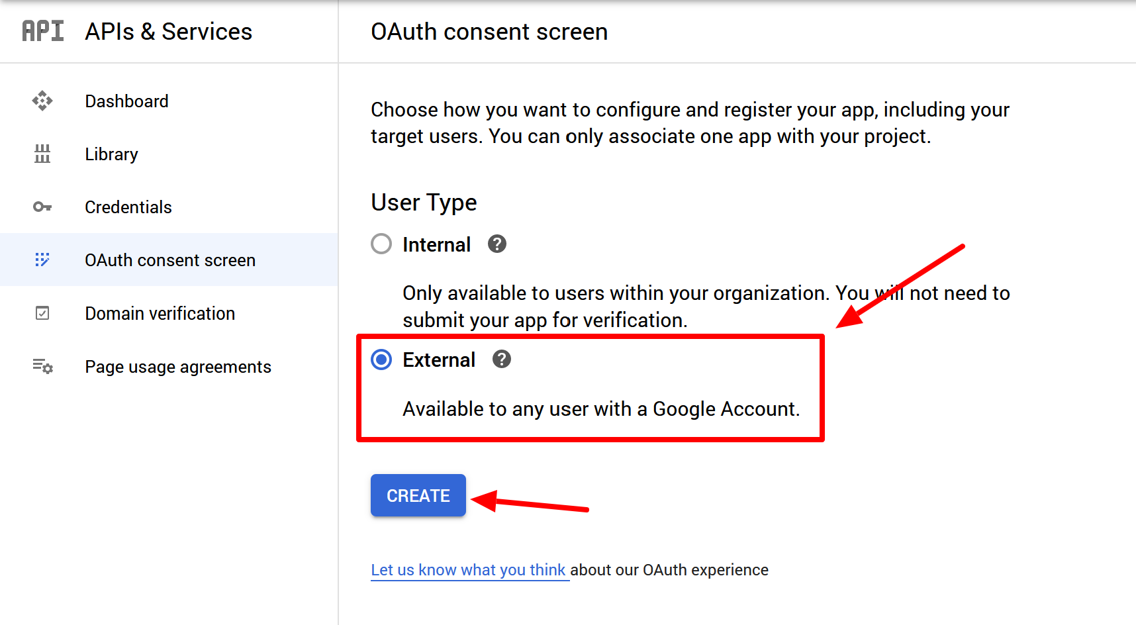
Task: Go to the Library page
Action: click(111, 154)
